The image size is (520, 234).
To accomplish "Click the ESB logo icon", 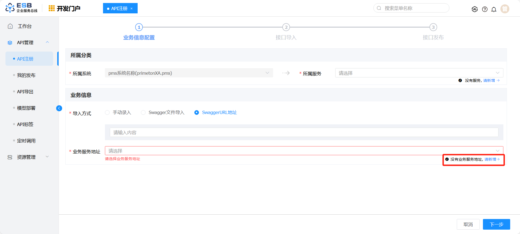I will (x=10, y=8).
